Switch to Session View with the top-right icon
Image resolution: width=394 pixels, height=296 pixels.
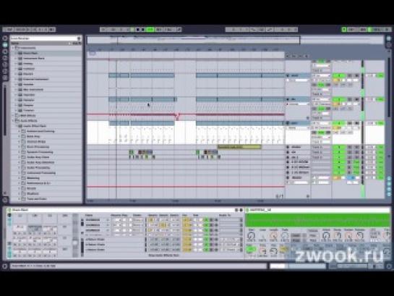coord(389,38)
